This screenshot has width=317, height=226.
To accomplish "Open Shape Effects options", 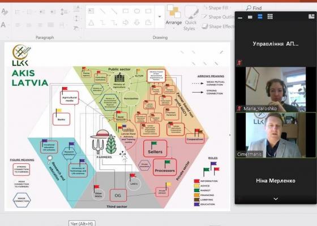I will click(219, 27).
